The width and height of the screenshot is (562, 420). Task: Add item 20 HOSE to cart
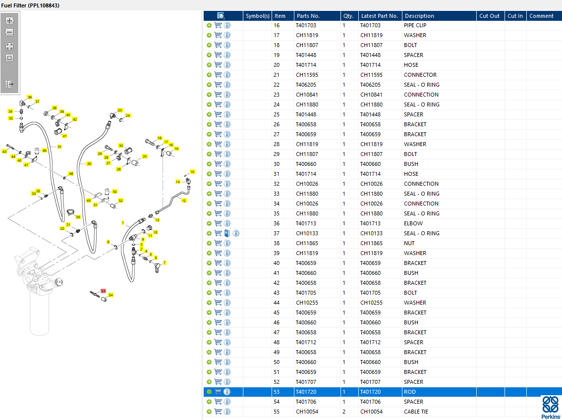click(x=218, y=65)
